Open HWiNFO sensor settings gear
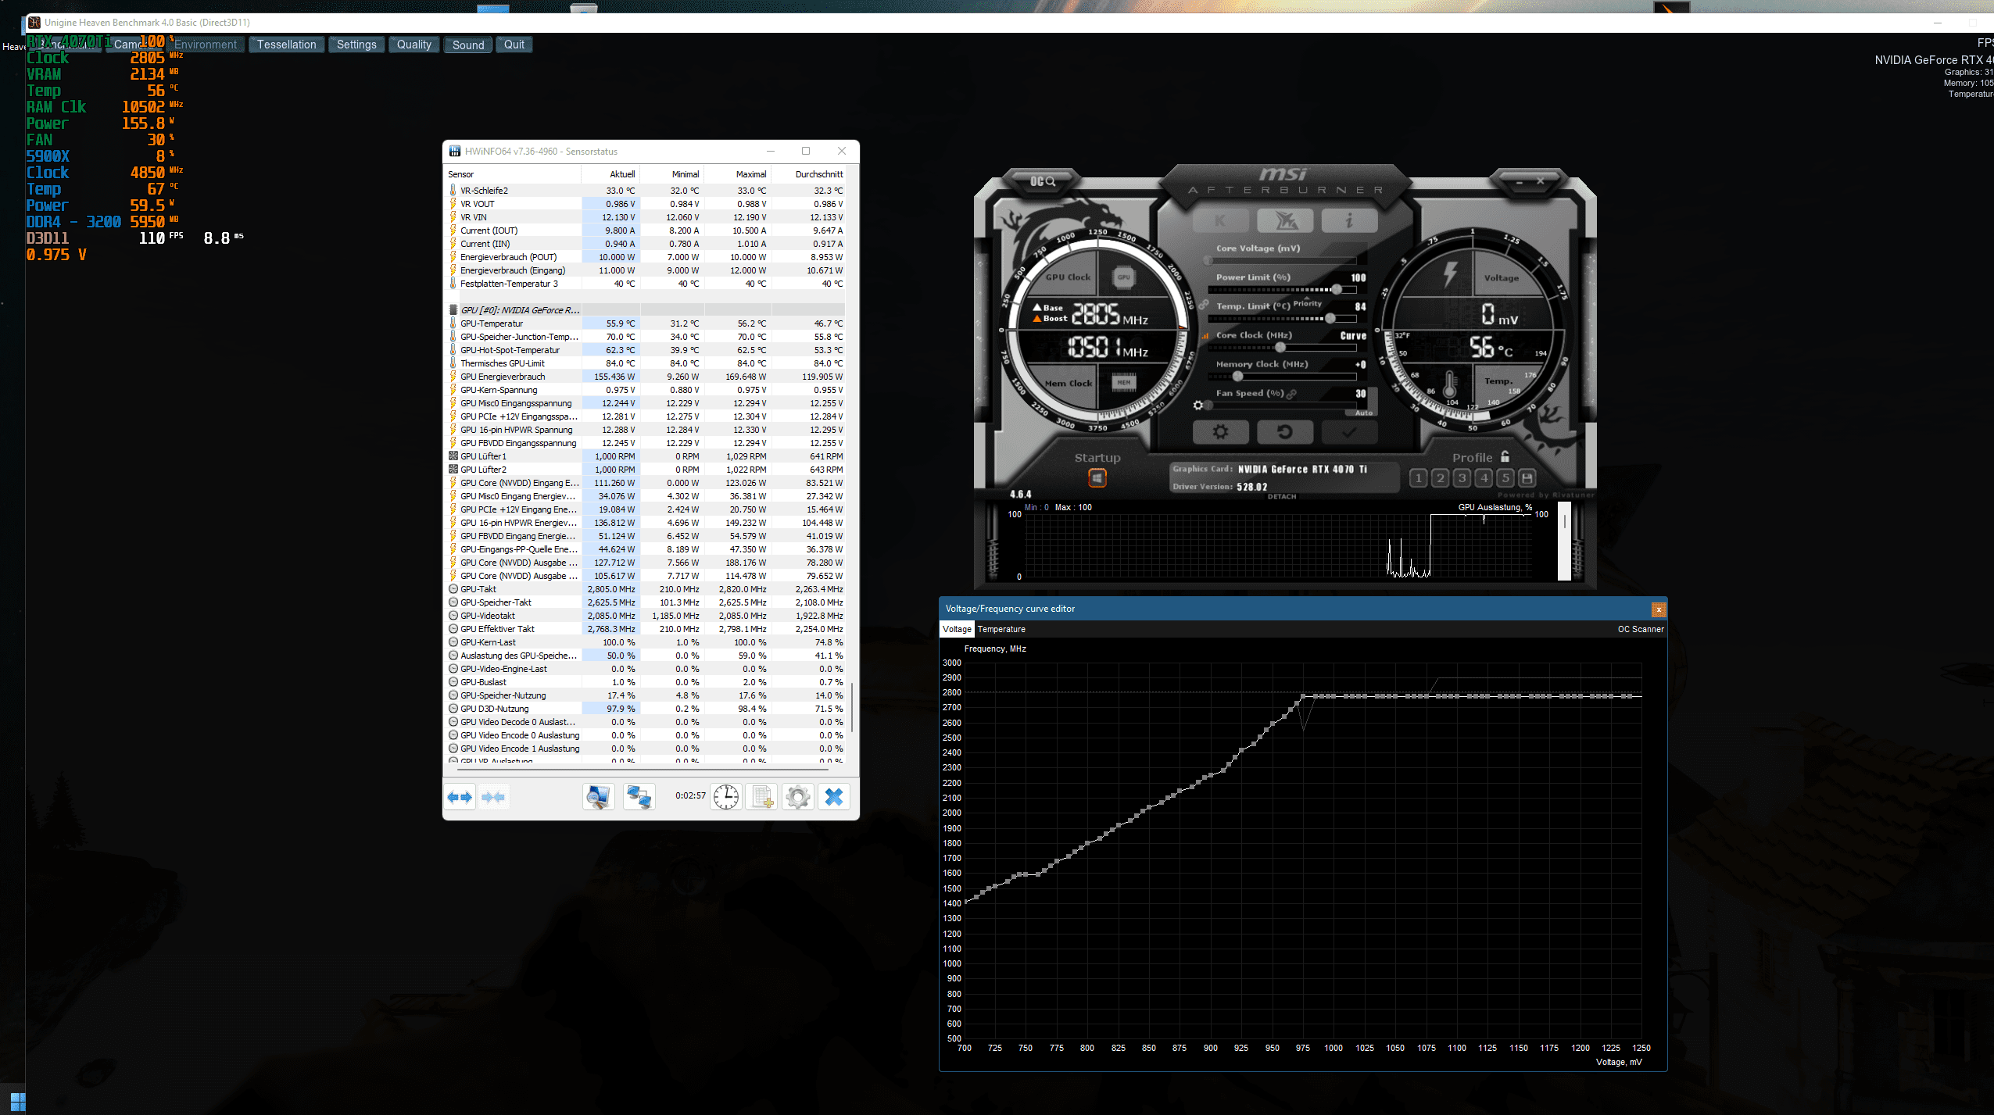The height and width of the screenshot is (1115, 1994). point(798,797)
